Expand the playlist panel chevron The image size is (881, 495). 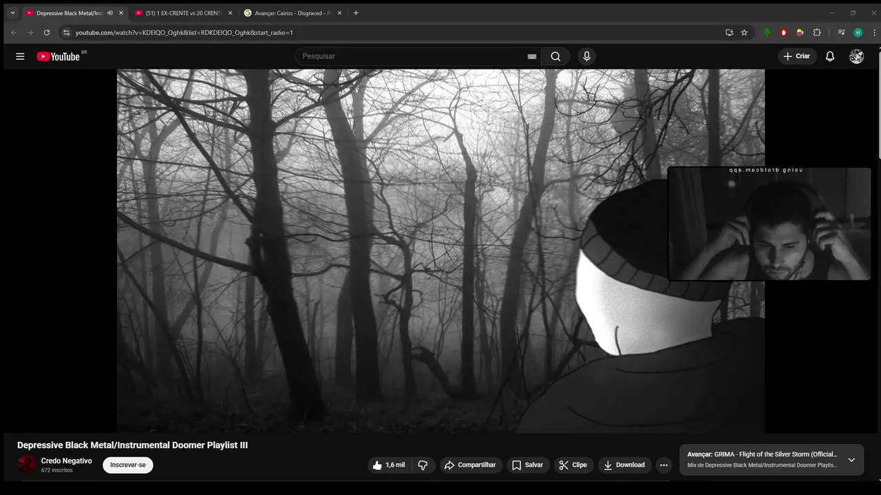pyautogui.click(x=851, y=460)
